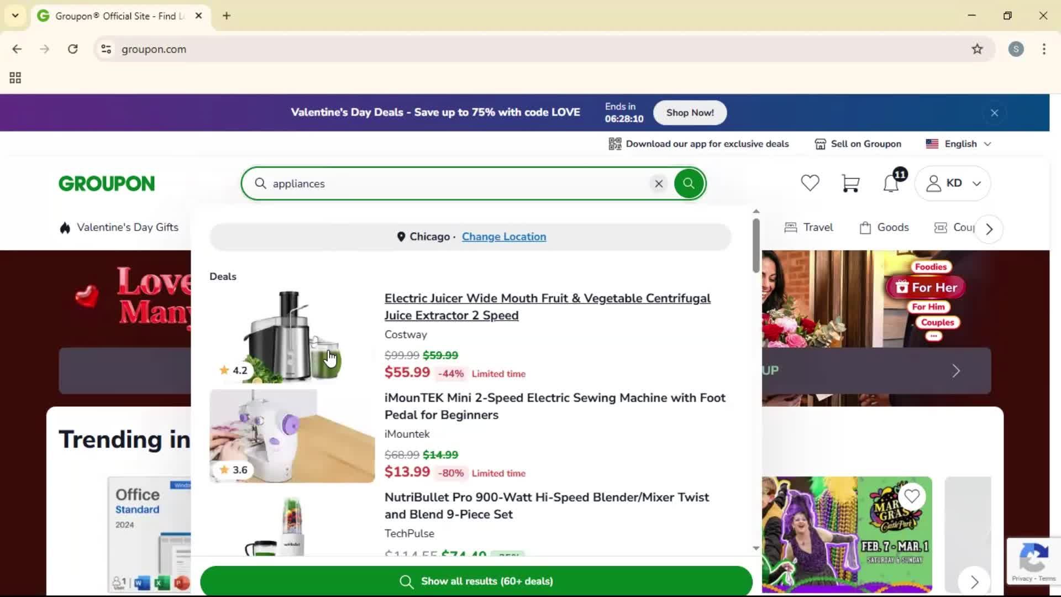1061x597 pixels.
Task: Open the KD account dropdown
Action: [x=953, y=183]
